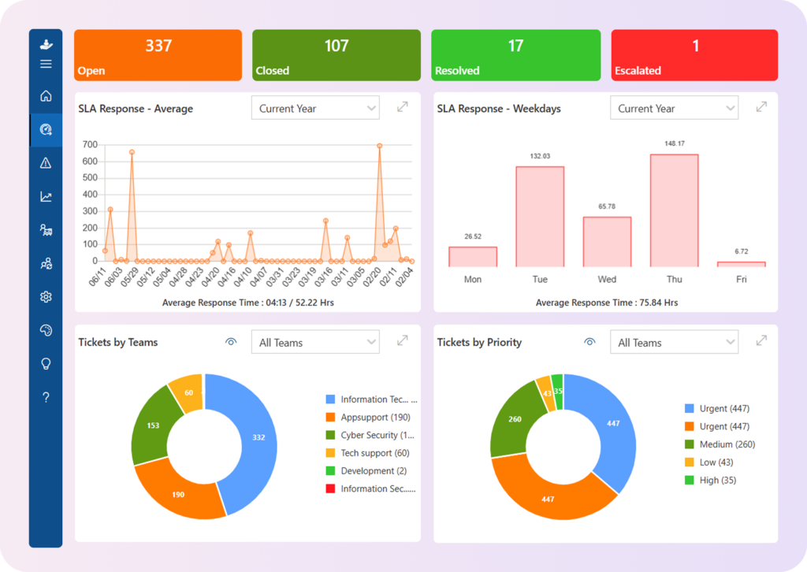Click 'Average Response Time : 04:13 / 52.22 Hrs'

click(x=248, y=303)
